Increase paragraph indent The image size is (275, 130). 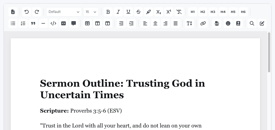pyautogui.click(x=131, y=23)
